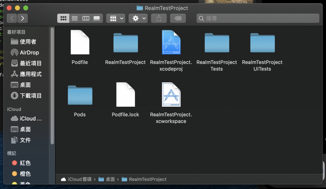Click the Share toolbar button
The image size is (326, 189).
click(x=159, y=18)
